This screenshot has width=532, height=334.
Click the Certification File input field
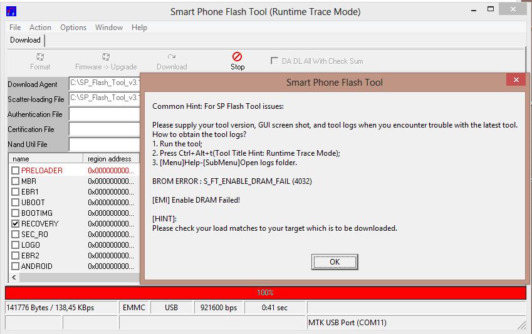coord(105,129)
